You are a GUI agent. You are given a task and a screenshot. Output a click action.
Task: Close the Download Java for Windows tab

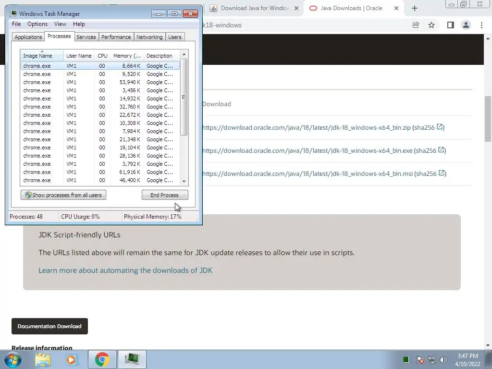pyautogui.click(x=296, y=8)
